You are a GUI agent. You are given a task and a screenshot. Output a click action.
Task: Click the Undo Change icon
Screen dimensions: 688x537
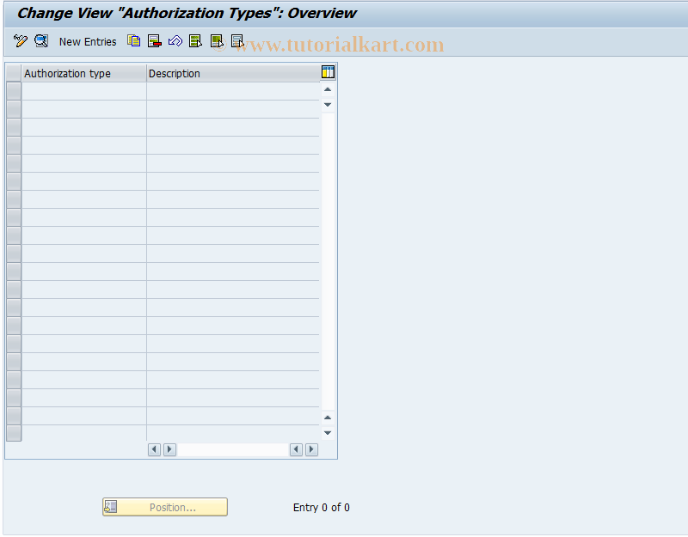pos(175,41)
